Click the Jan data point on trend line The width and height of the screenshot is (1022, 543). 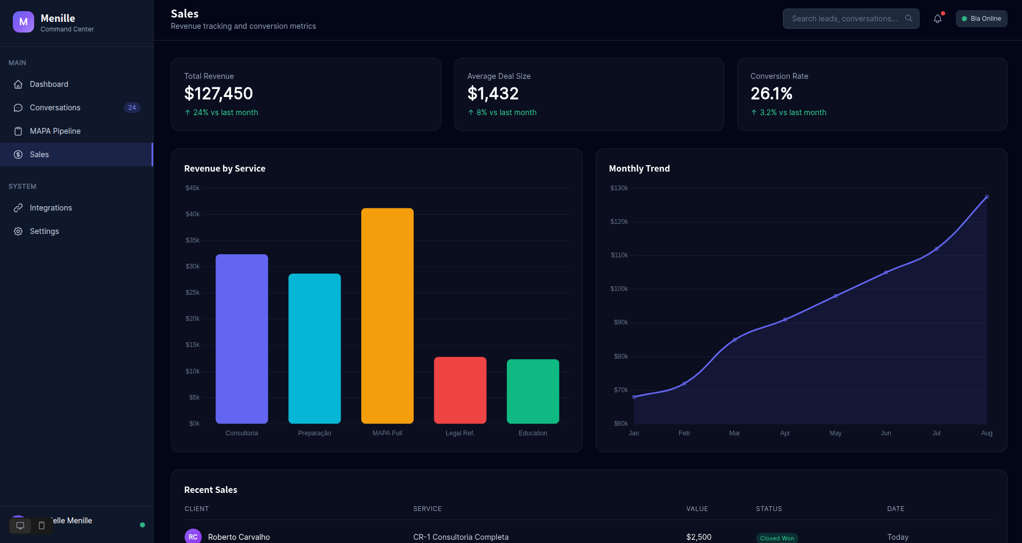click(x=634, y=397)
